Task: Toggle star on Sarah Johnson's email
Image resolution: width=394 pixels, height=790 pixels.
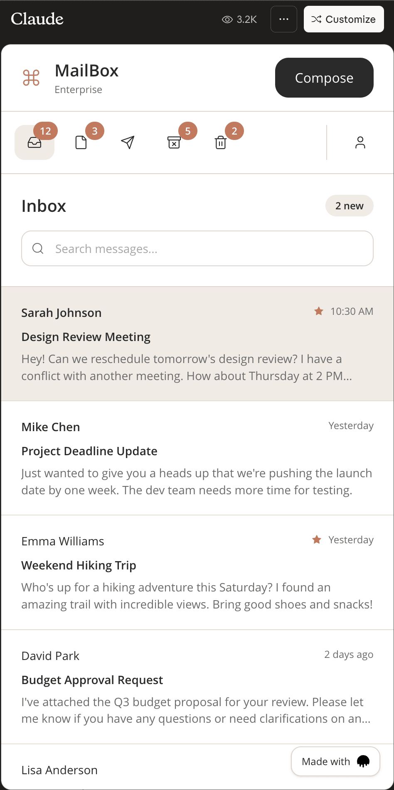Action: 319,311
